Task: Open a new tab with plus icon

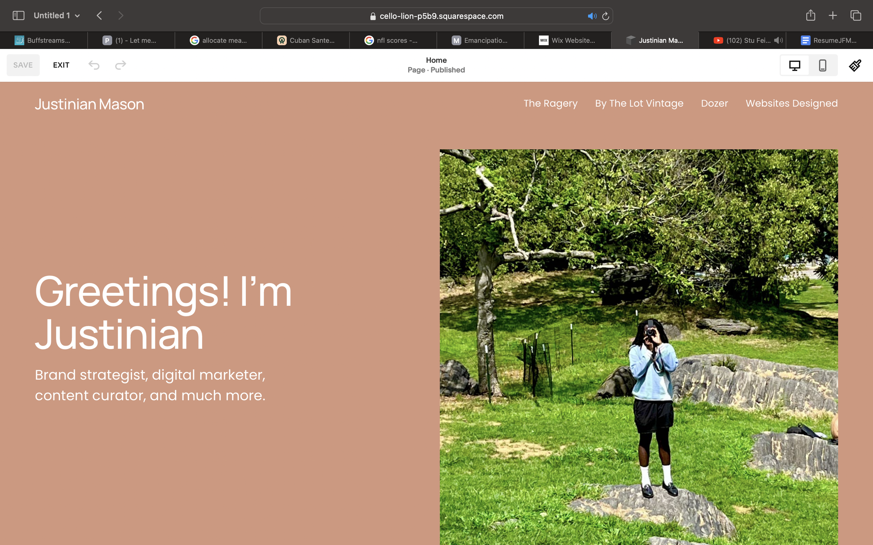Action: [832, 15]
